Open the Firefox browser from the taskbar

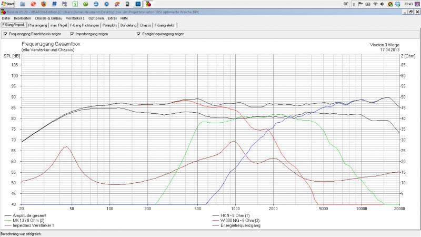tap(43, 4)
